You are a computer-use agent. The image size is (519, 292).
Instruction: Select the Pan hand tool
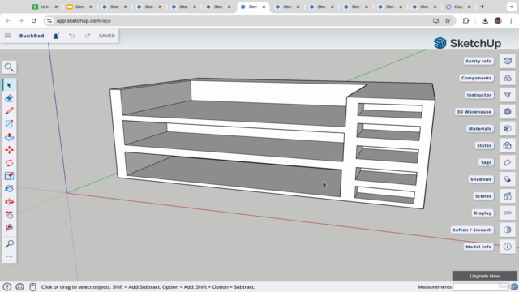click(9, 215)
